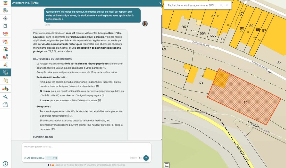The height and width of the screenshot is (168, 286).
Task: Click parcel 86 on the map
Action: [278, 62]
